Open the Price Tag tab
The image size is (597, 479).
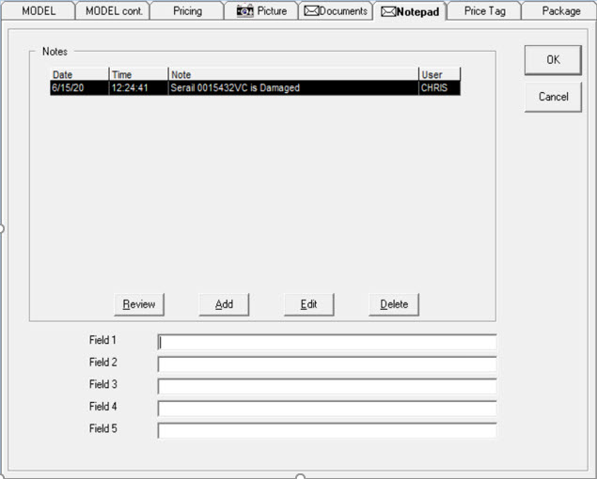pos(484,10)
